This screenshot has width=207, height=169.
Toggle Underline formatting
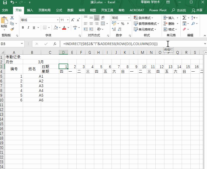(x=34, y=28)
